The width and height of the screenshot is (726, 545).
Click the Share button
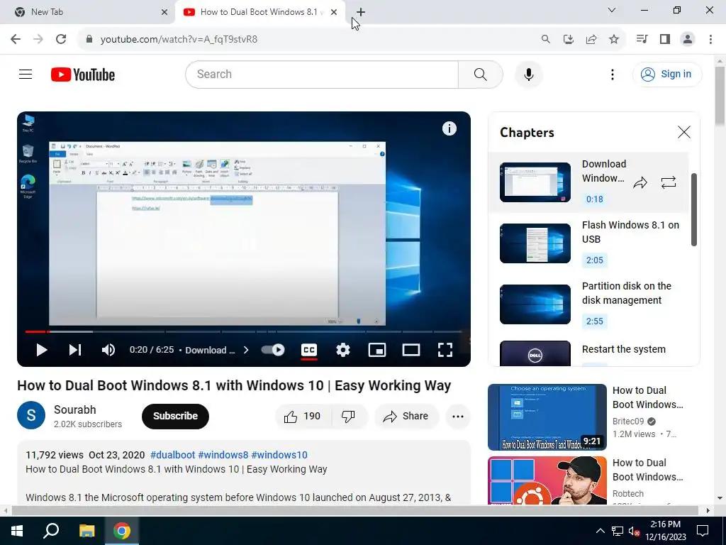(x=406, y=416)
